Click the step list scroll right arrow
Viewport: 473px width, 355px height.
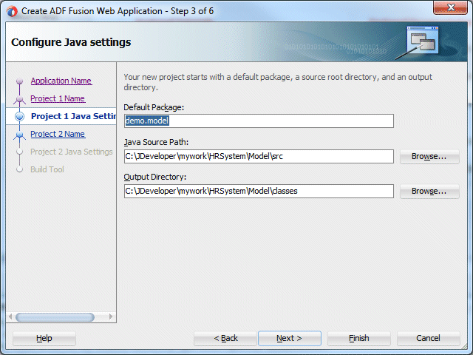(111, 317)
